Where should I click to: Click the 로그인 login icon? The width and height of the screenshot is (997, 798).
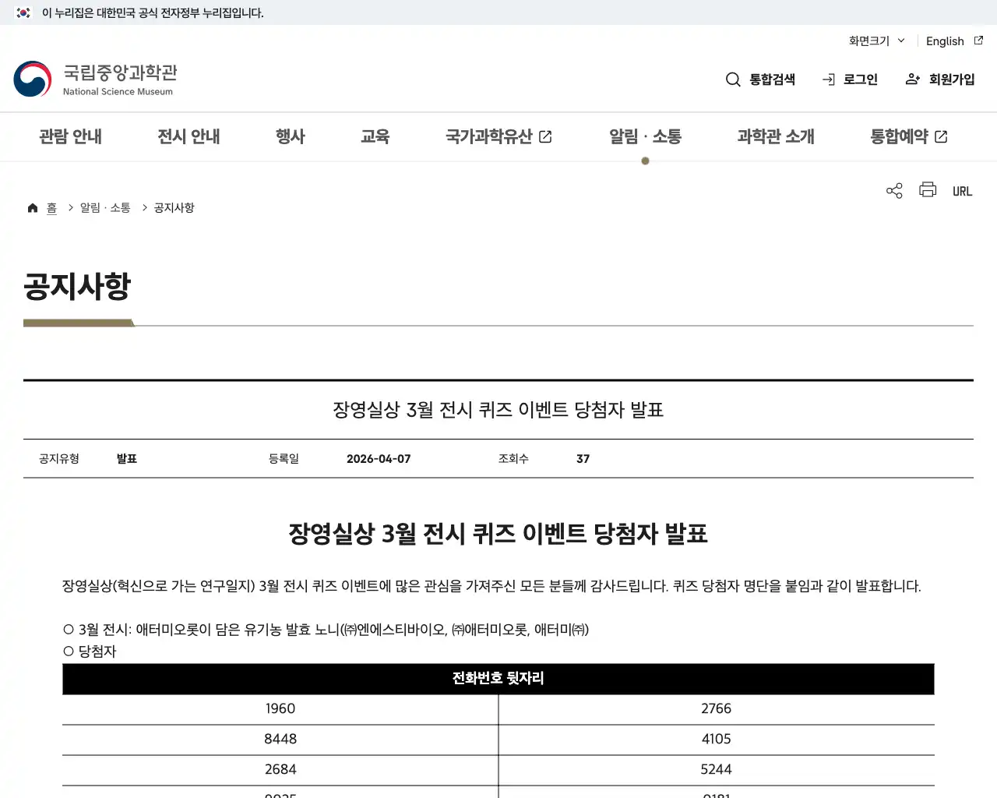pos(828,79)
